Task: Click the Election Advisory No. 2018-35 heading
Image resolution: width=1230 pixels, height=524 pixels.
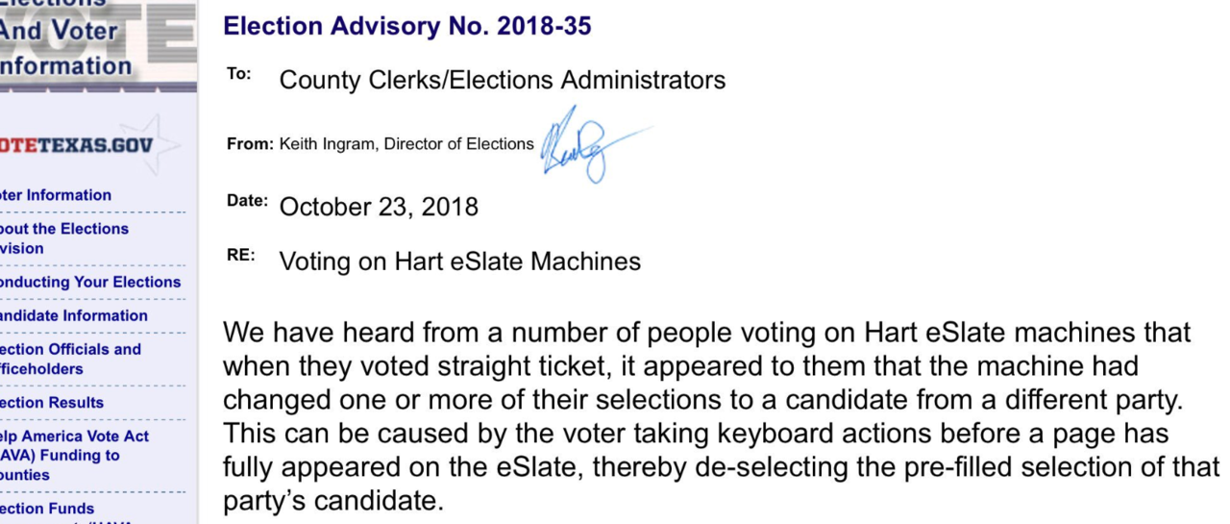Action: coord(406,26)
